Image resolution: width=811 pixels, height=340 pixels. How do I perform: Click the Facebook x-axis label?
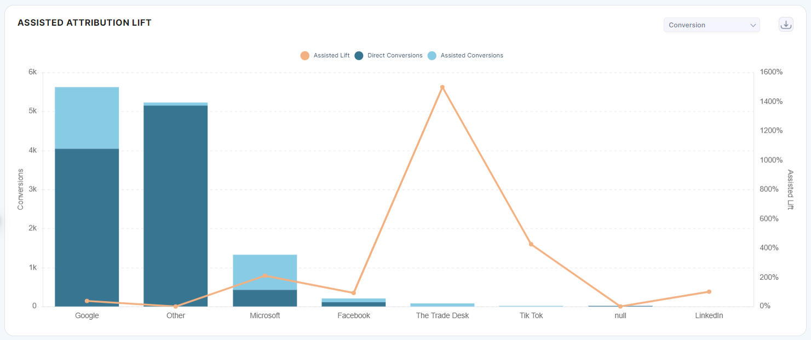[x=354, y=315]
